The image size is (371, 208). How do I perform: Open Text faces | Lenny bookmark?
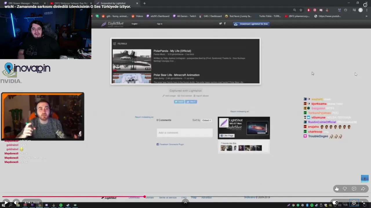click(x=238, y=16)
